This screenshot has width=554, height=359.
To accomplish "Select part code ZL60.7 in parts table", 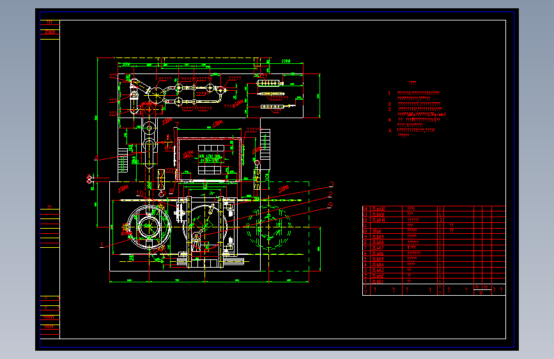I will pyautogui.click(x=378, y=248).
